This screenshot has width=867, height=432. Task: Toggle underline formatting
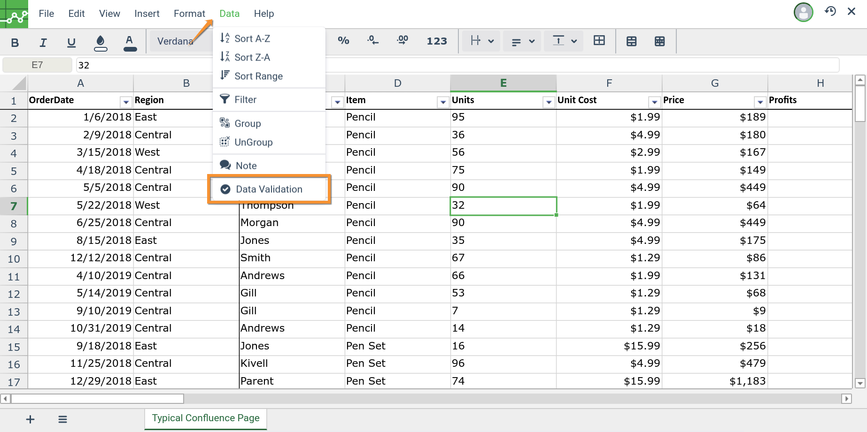point(71,43)
